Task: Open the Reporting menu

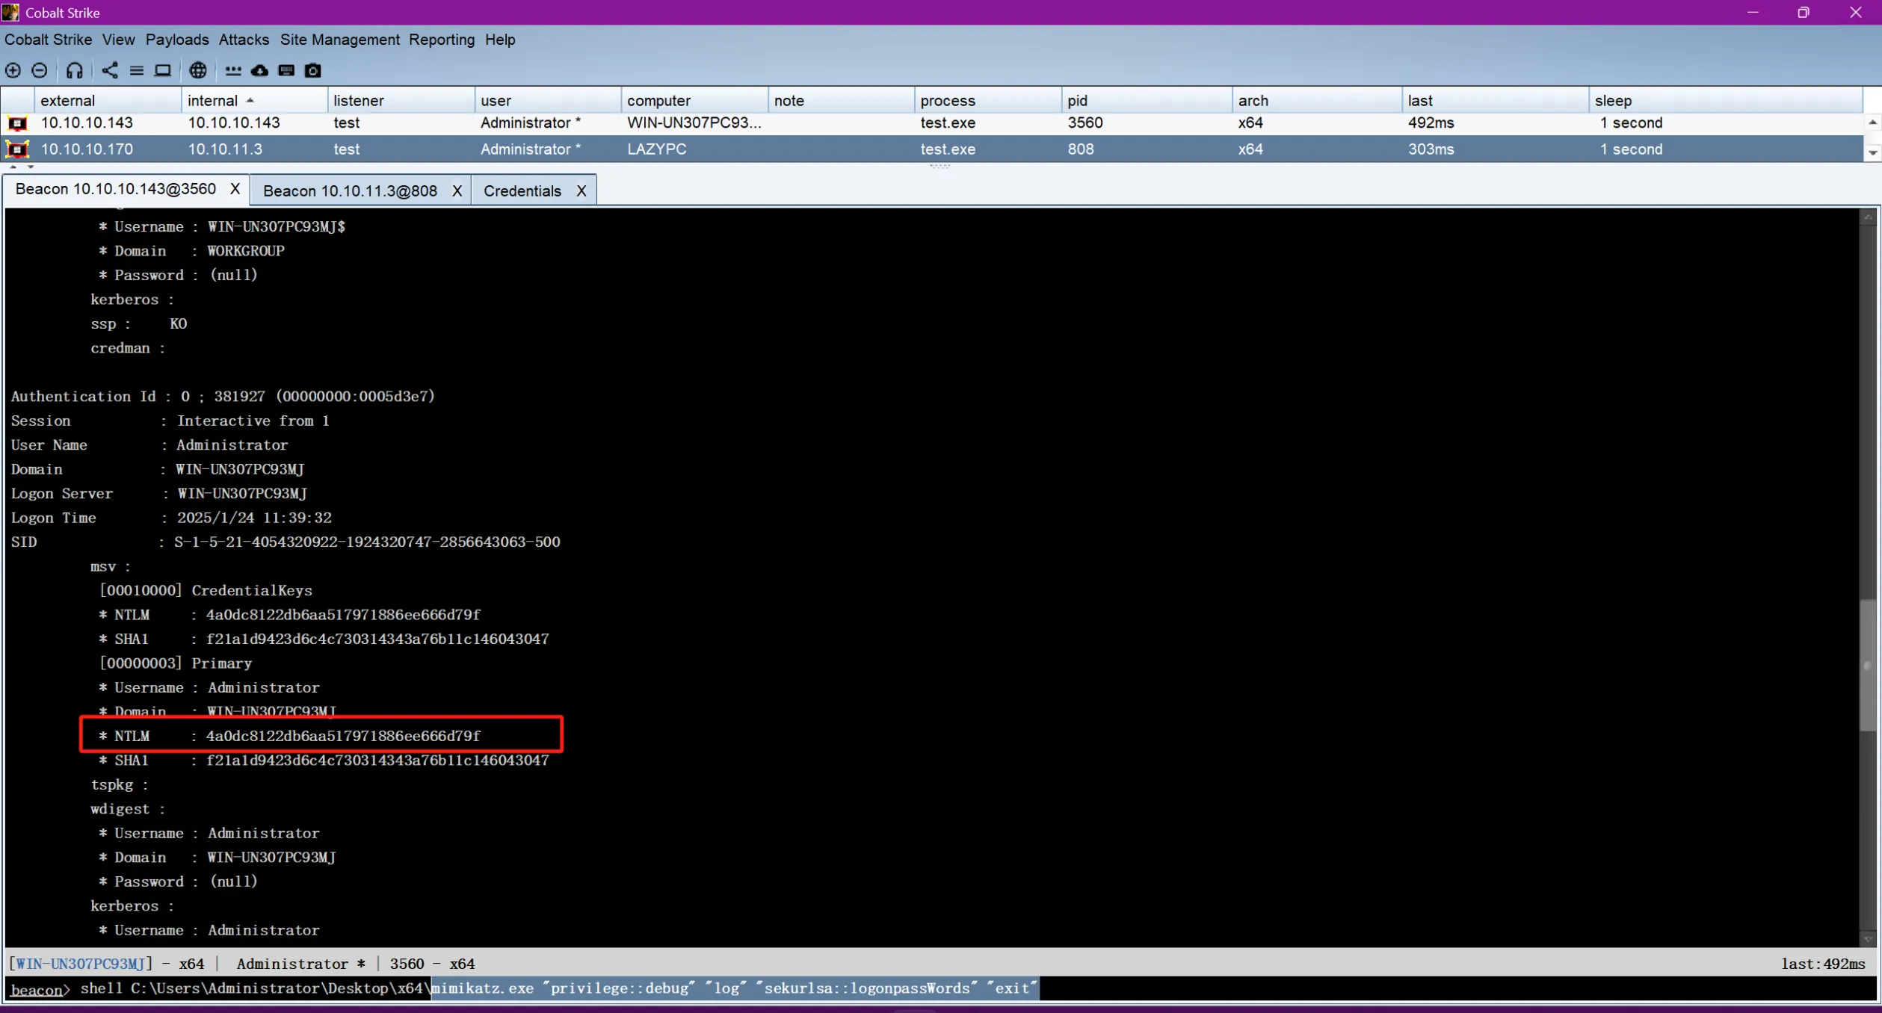Action: tap(442, 40)
